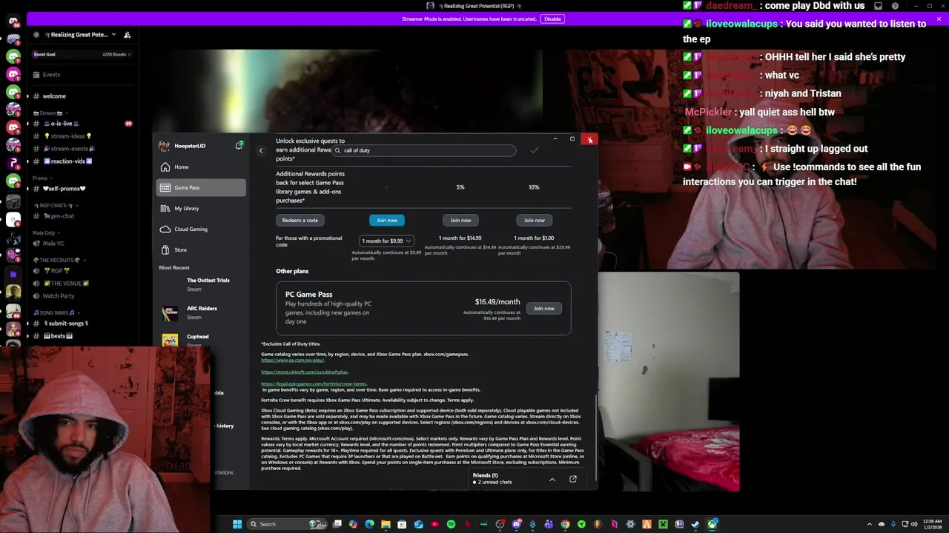Open Cuphead recent game
Screen dimensions: 949x533
pyautogui.click(x=200, y=340)
